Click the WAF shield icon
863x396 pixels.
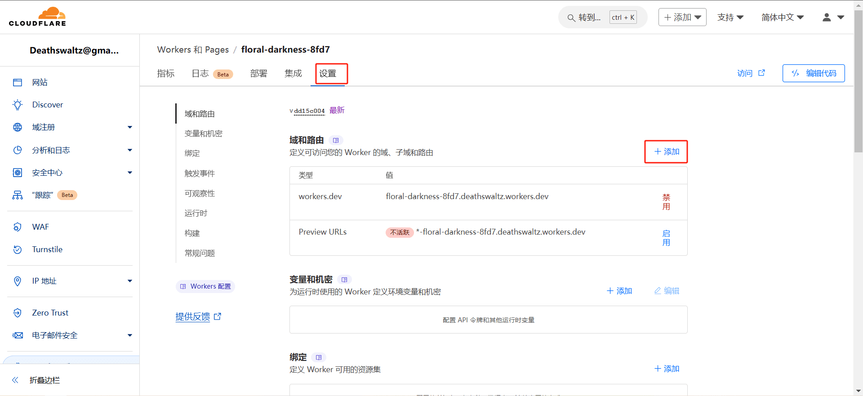coord(18,227)
